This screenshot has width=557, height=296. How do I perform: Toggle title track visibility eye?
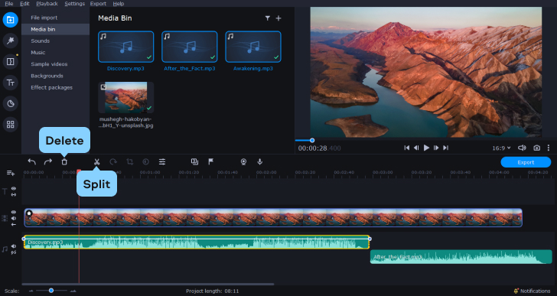pos(14,189)
